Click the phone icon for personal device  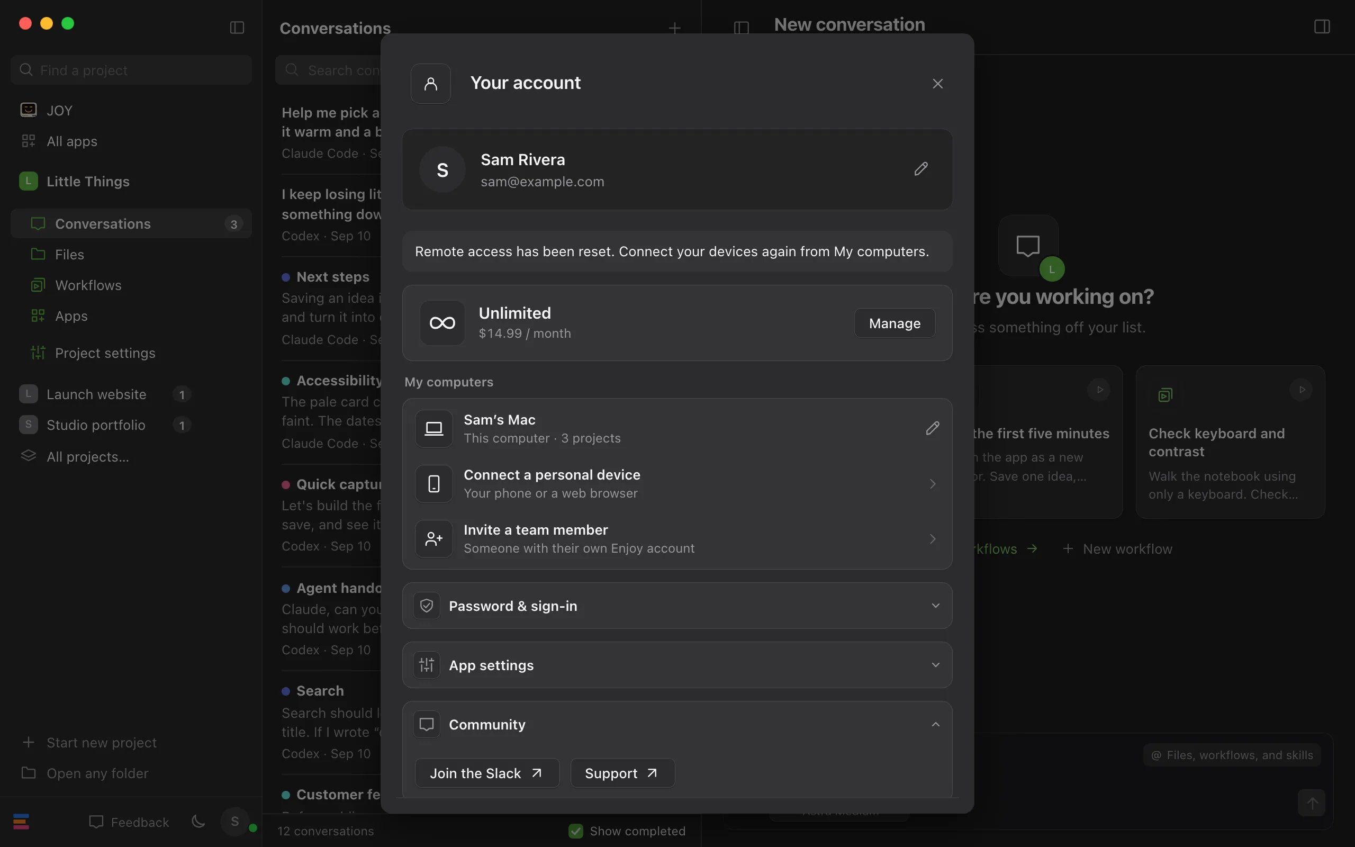pos(434,483)
